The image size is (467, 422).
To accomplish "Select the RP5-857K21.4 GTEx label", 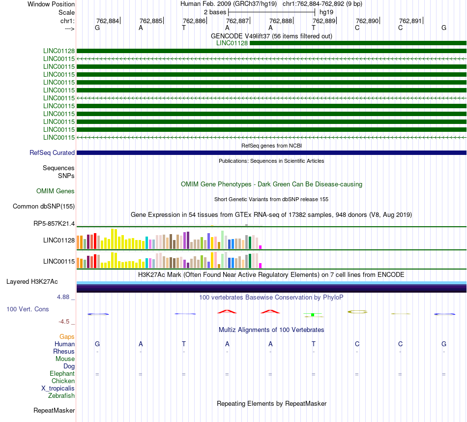I will [x=54, y=223].
